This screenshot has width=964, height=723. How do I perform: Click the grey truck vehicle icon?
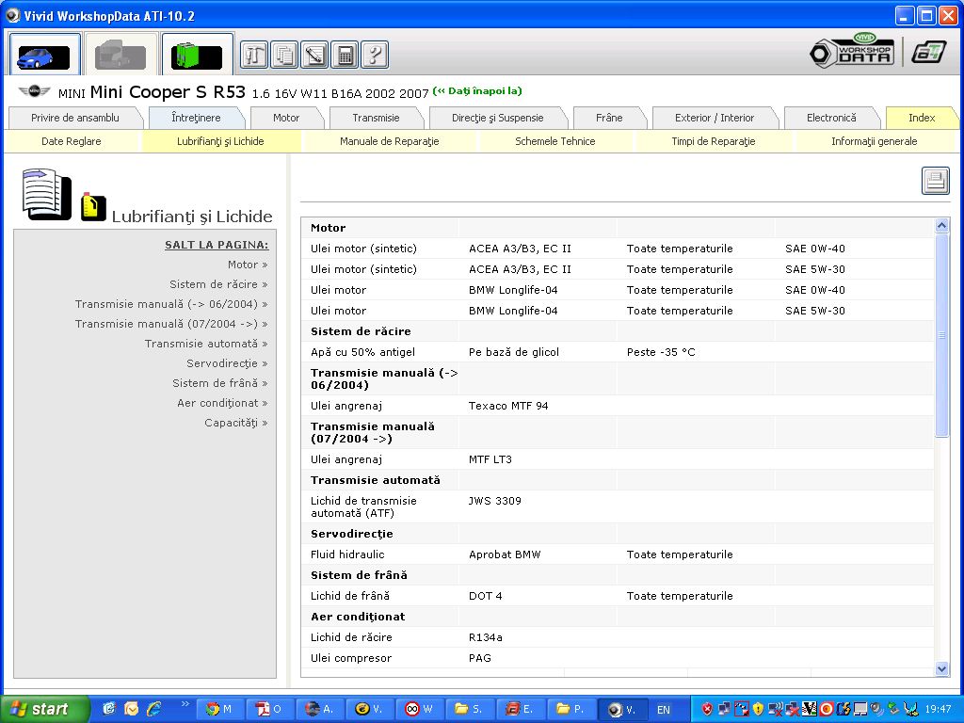[120, 55]
